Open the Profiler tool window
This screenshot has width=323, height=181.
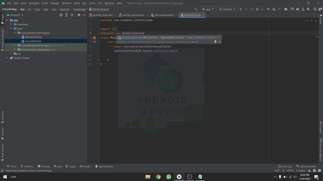click(x=85, y=166)
